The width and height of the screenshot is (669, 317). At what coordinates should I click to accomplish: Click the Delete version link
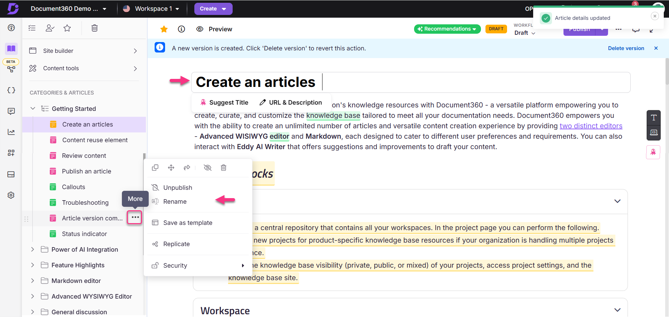point(626,48)
